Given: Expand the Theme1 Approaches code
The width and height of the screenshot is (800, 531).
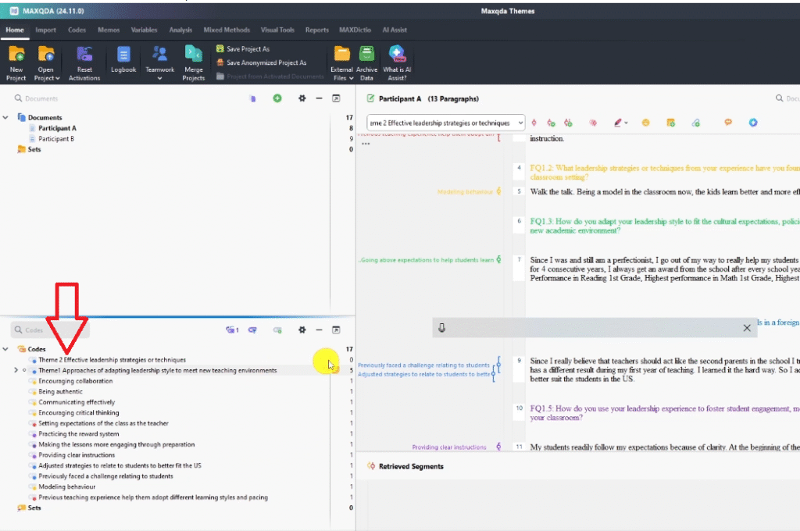Looking at the screenshot, I should pos(16,370).
